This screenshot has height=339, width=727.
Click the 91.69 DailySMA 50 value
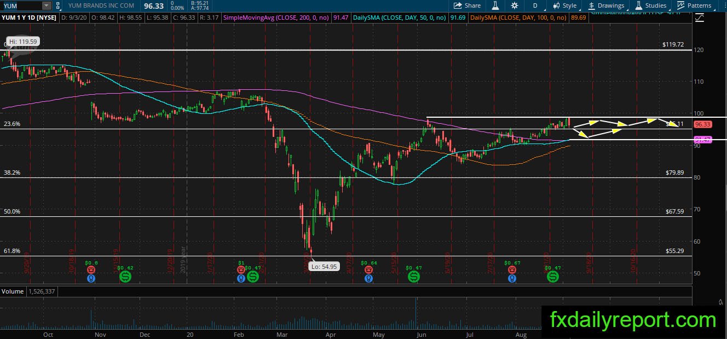457,18
